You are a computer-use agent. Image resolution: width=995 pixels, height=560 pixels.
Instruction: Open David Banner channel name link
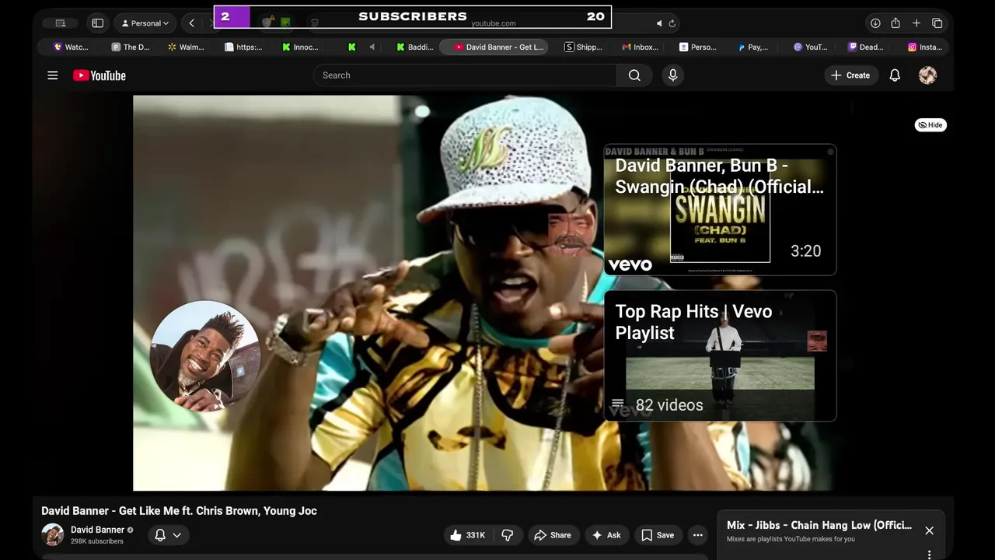(x=97, y=530)
